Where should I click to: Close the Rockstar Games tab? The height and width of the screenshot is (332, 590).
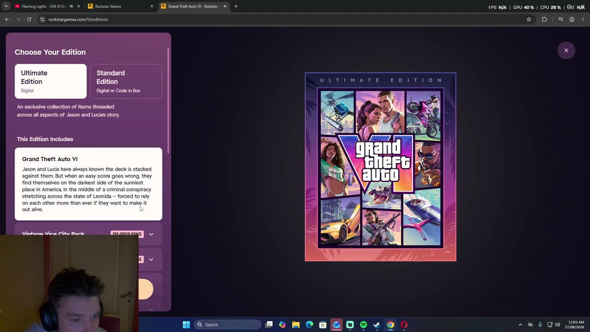[x=152, y=6]
